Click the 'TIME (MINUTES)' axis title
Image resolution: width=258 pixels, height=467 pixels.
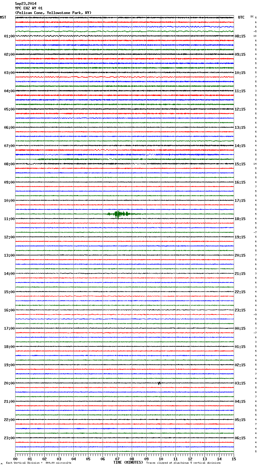(128, 462)
